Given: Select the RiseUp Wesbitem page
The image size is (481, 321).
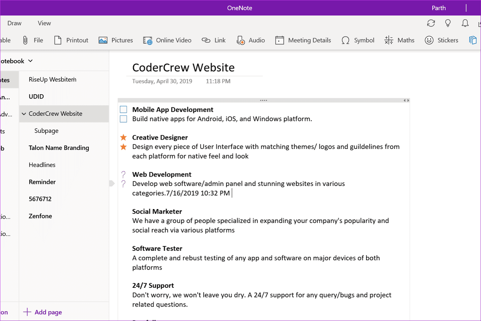Looking at the screenshot, I should [64, 79].
